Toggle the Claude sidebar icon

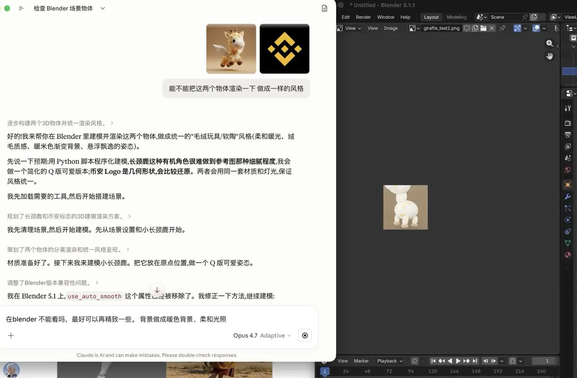(21, 8)
